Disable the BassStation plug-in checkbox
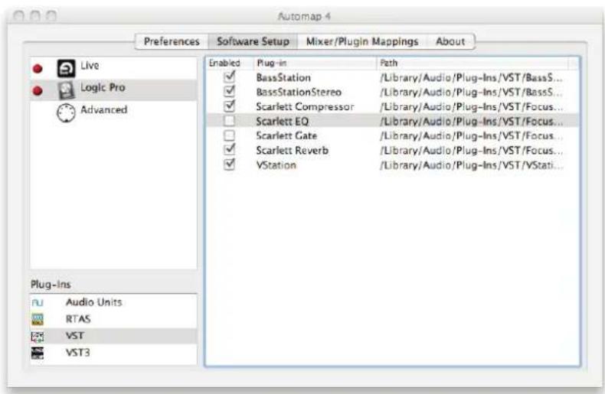605x394 pixels. [229, 77]
